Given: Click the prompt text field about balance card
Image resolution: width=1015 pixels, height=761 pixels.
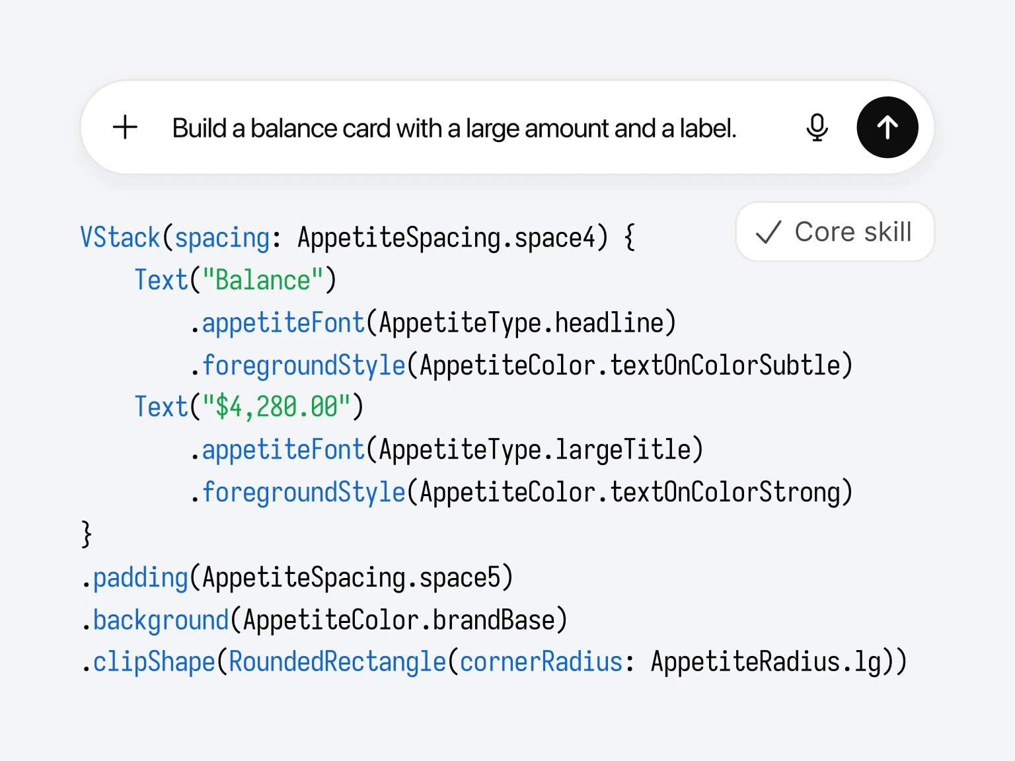Looking at the screenshot, I should coord(454,128).
